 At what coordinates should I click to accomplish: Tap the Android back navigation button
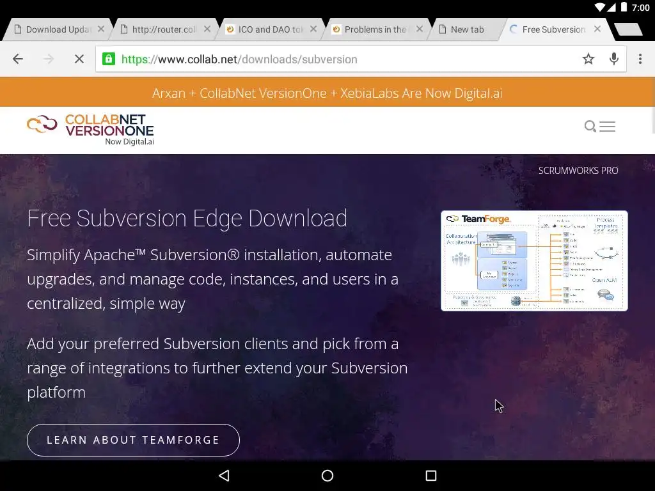point(224,476)
